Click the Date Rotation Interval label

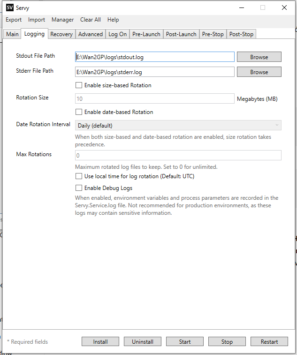click(43, 124)
